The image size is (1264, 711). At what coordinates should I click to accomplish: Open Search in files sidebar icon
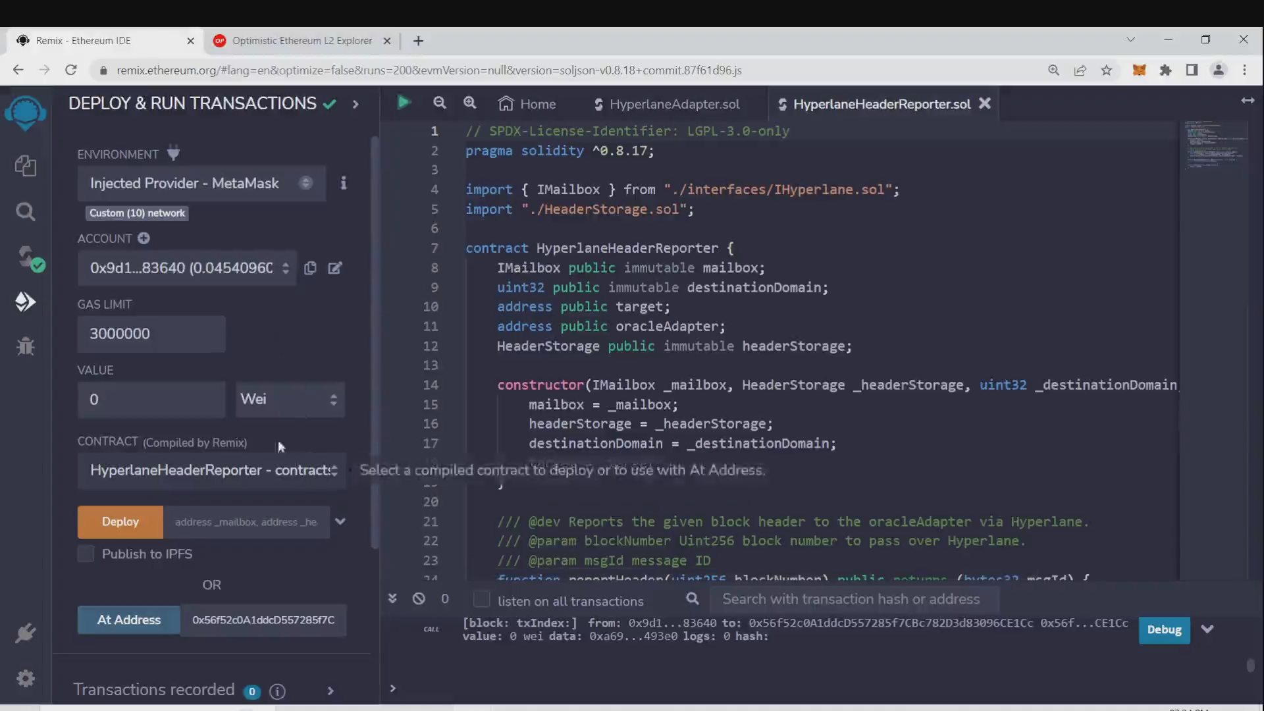tap(25, 211)
